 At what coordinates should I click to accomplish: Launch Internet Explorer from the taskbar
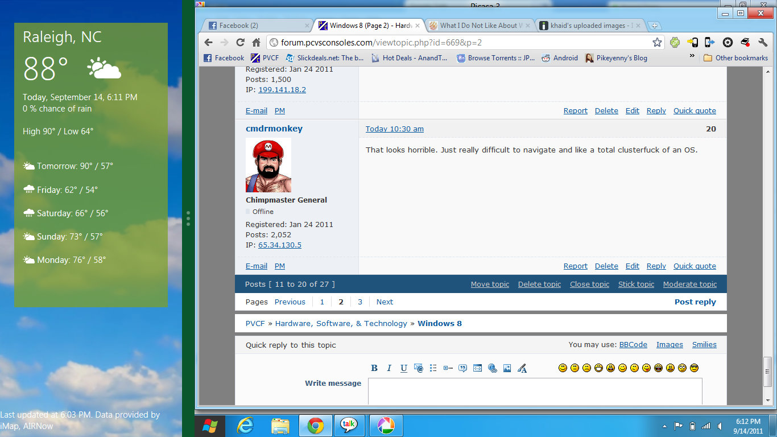coord(245,426)
